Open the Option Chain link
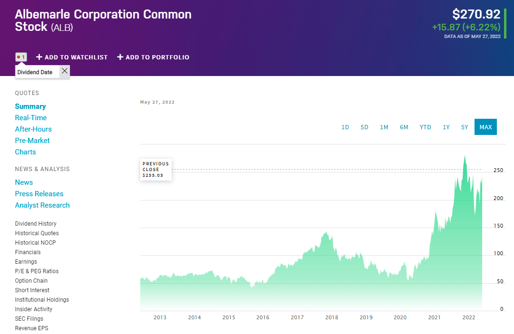Screen dimensions: 514x334 [x=32, y=281]
